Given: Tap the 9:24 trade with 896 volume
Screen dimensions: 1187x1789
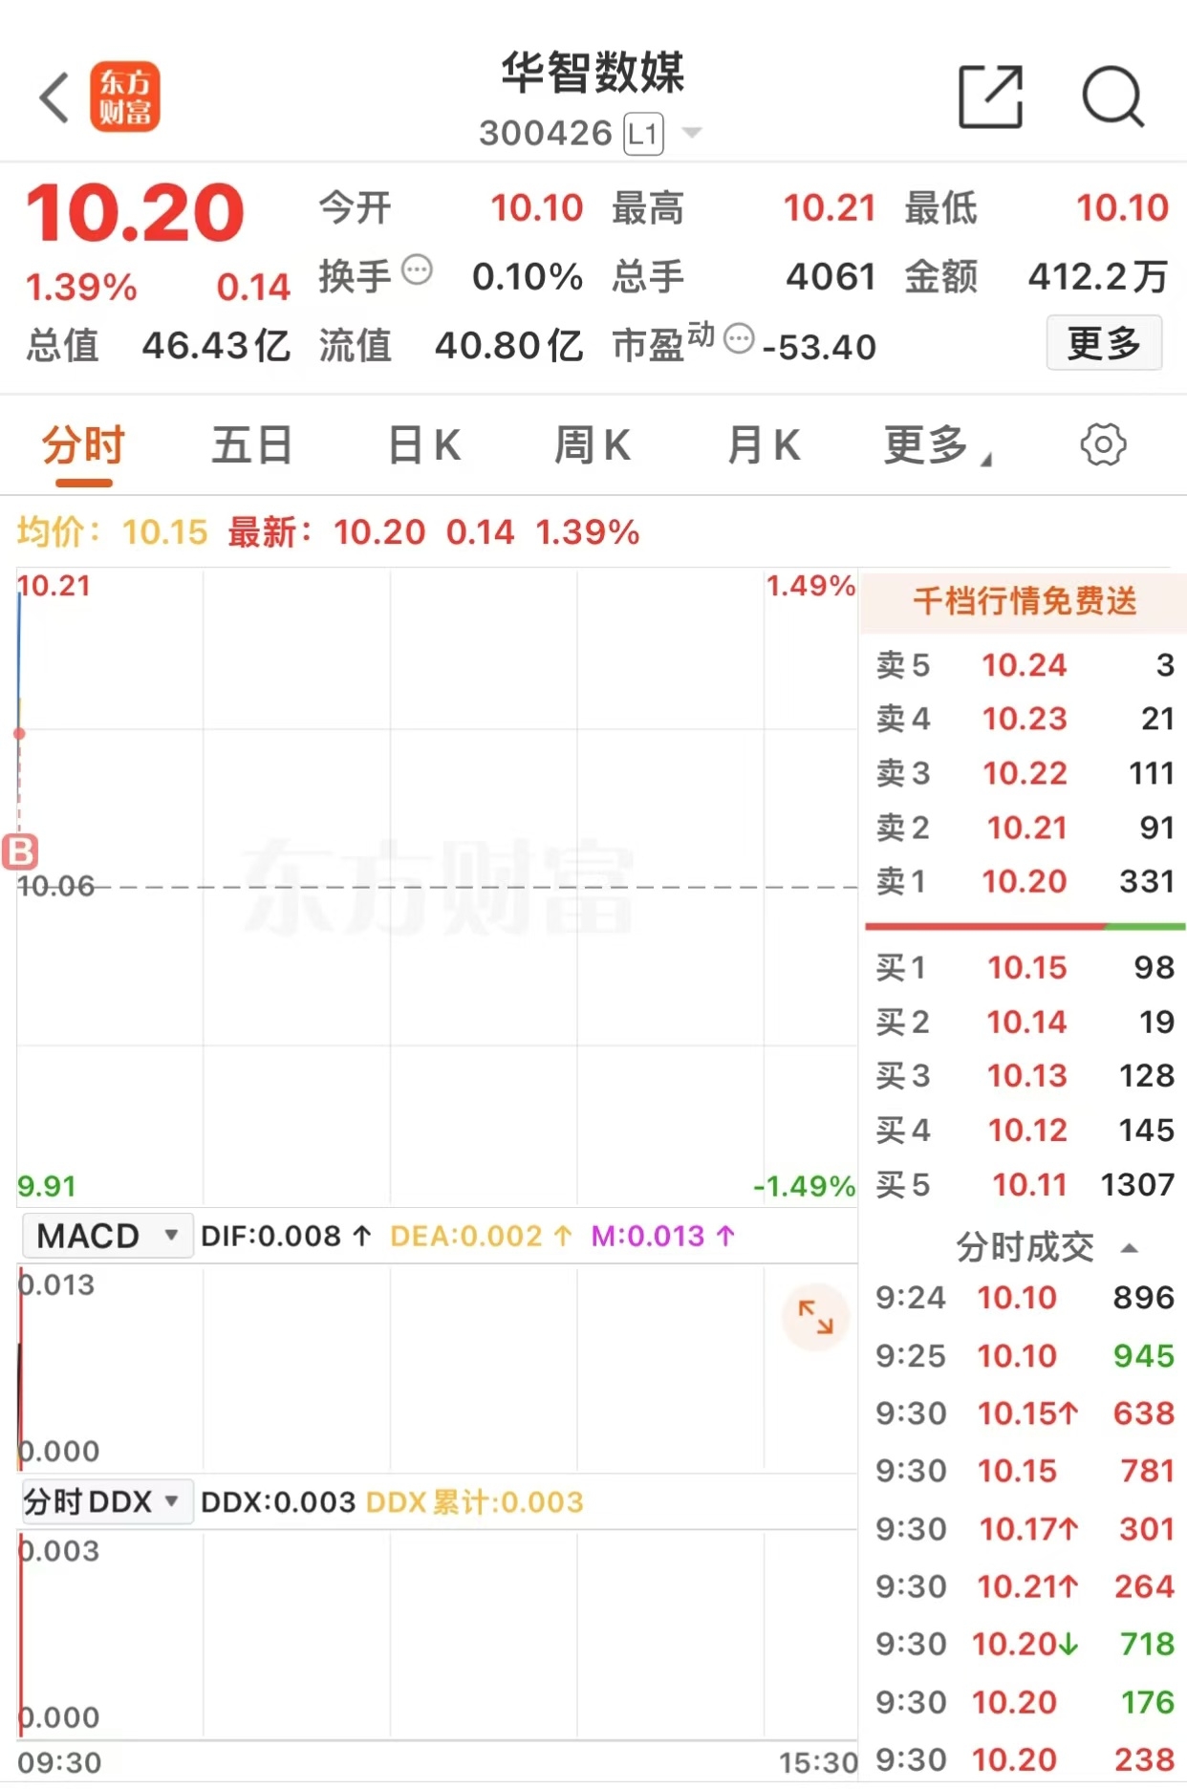Looking at the screenshot, I should pos(1025,1298).
